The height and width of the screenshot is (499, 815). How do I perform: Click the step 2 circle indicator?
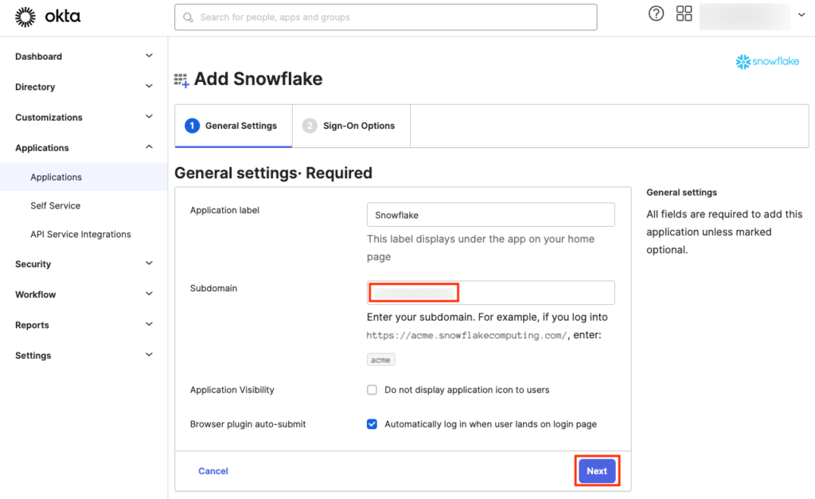(x=308, y=126)
